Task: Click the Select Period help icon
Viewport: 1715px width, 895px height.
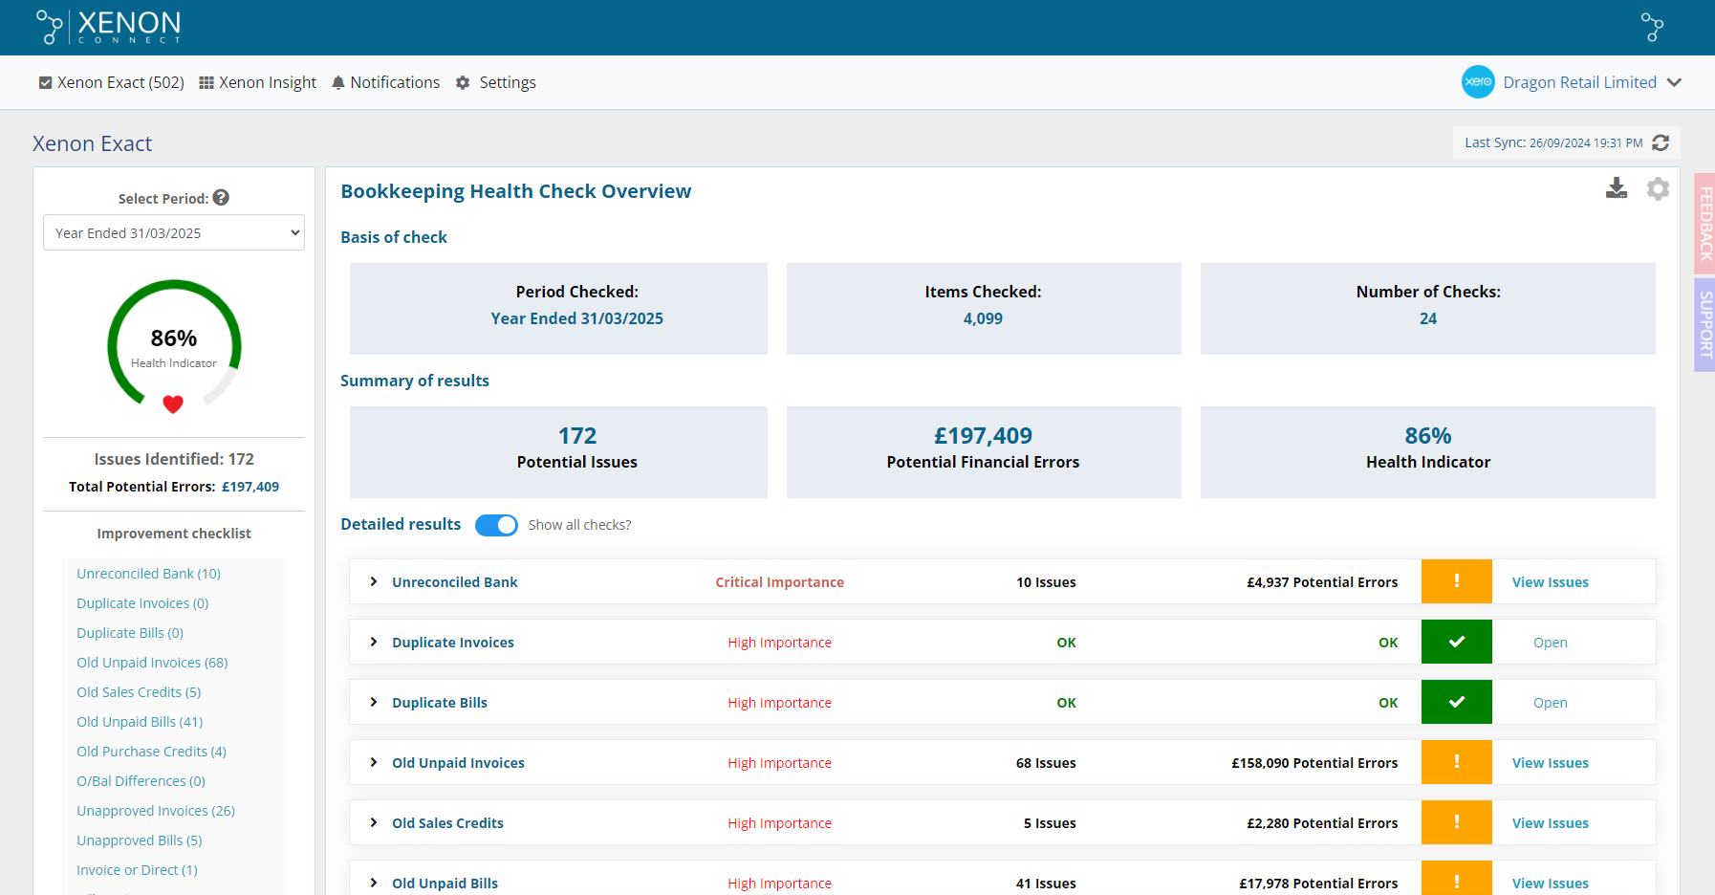Action: point(221,198)
